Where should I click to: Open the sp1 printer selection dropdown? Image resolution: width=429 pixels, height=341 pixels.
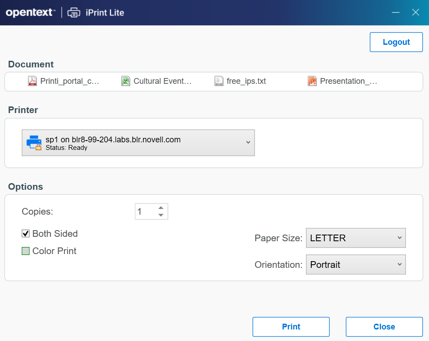[x=138, y=143]
